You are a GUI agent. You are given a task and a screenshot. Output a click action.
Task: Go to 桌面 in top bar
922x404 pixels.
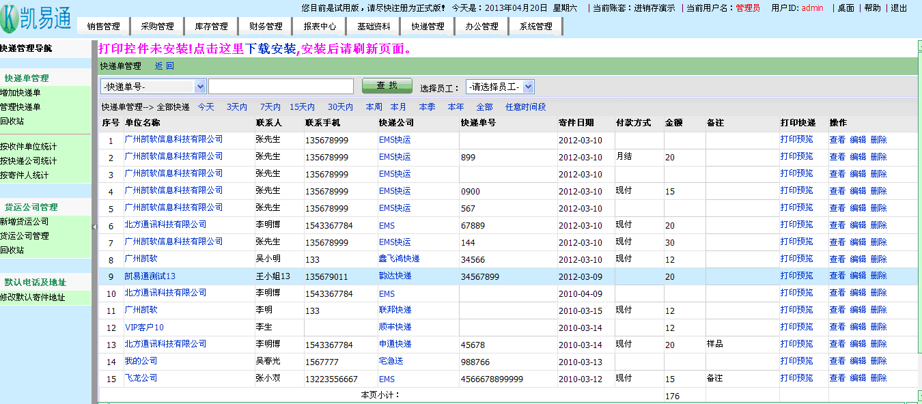pyautogui.click(x=846, y=8)
